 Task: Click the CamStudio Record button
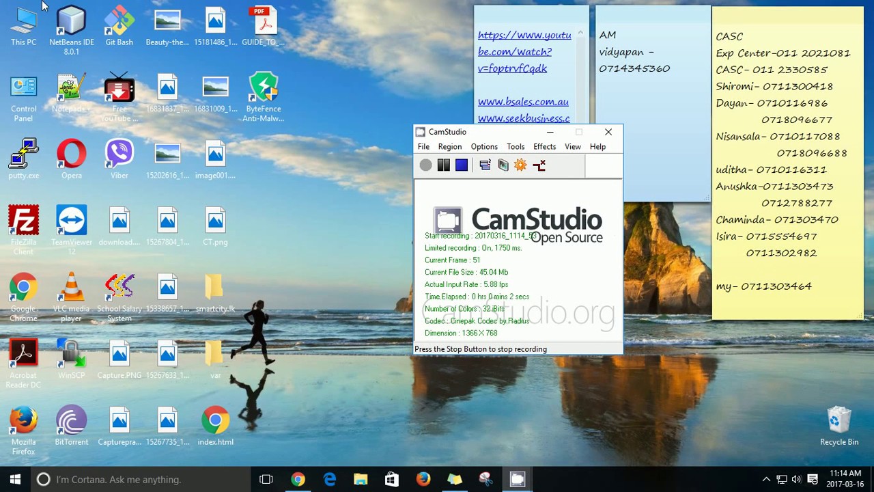coord(425,165)
